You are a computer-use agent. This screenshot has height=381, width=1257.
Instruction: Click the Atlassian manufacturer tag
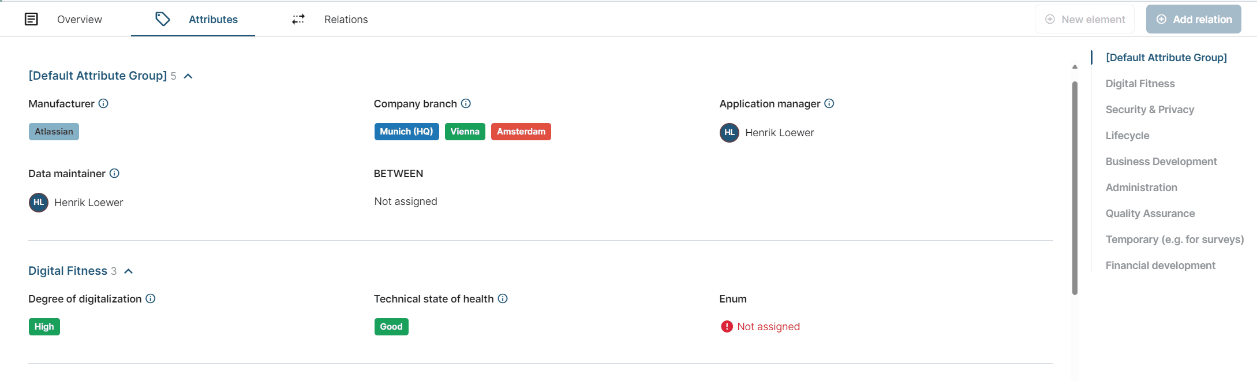[x=54, y=132]
